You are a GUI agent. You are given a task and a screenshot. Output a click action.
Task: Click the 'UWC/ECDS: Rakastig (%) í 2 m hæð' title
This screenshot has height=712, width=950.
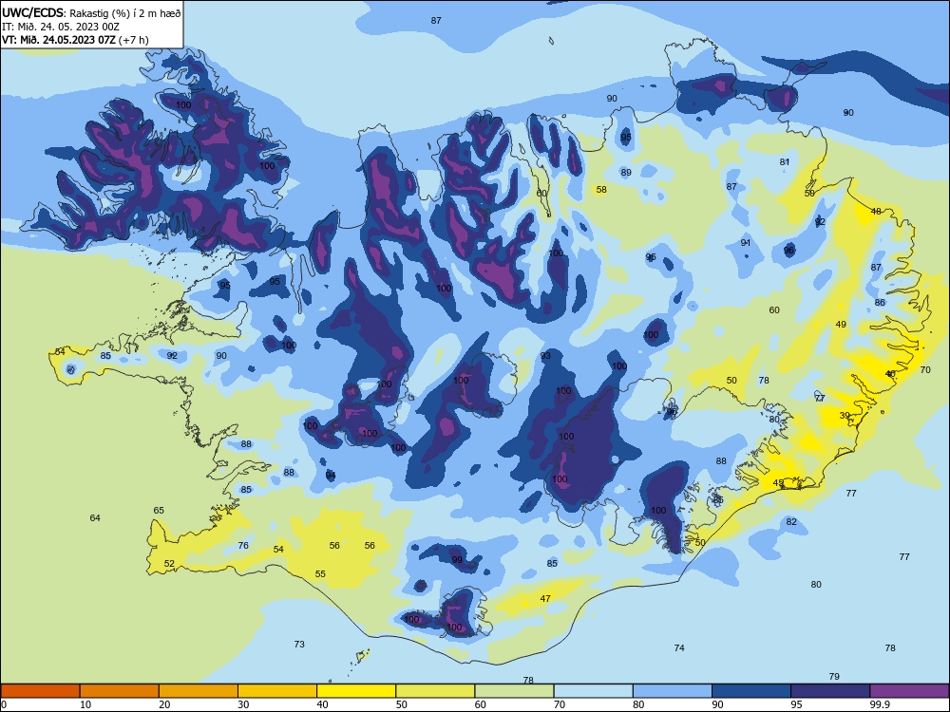tap(91, 12)
